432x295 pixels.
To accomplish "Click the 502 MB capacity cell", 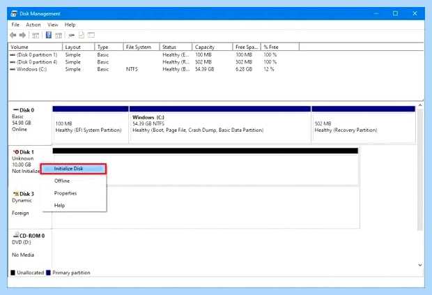I will coord(203,62).
